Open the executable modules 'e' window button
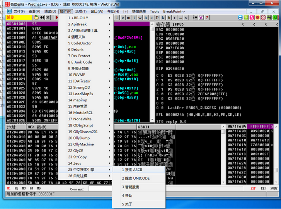Viewport: 281px width, 209px height. [x=123, y=17]
